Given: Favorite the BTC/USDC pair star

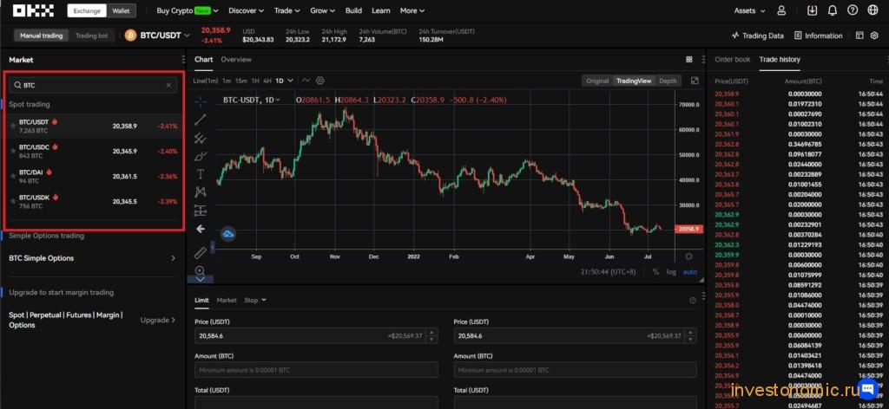Looking at the screenshot, I should [13, 151].
